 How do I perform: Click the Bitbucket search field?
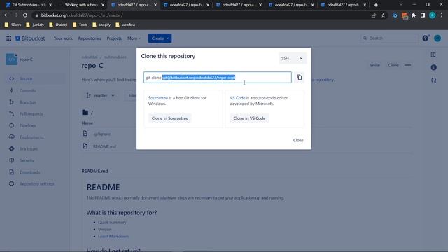[x=389, y=38]
